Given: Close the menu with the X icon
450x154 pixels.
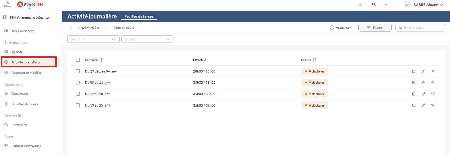Looking at the screenshot, I should coord(8,3).
